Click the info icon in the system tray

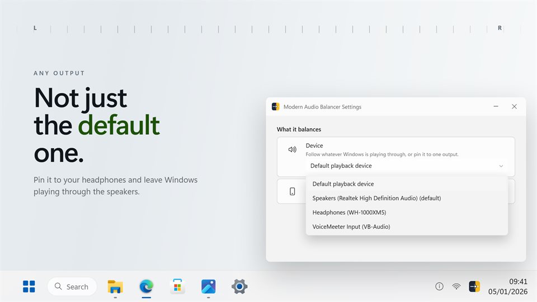tap(439, 286)
